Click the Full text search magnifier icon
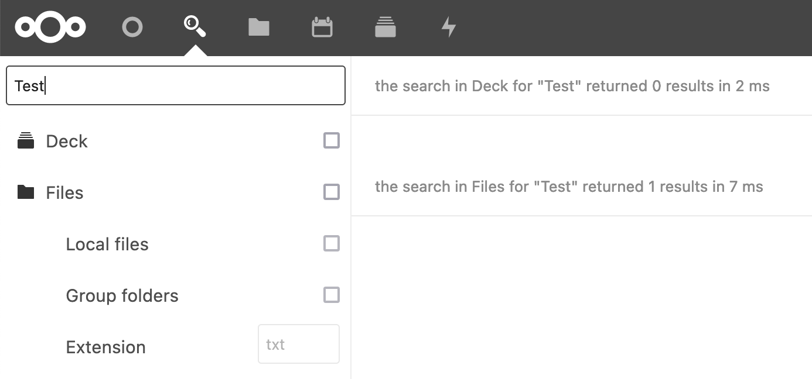812x379 pixels. (195, 26)
